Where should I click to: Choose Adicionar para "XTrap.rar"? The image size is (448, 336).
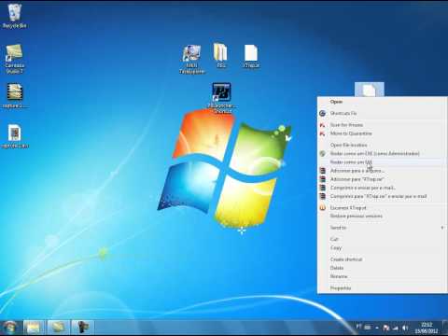(382, 179)
